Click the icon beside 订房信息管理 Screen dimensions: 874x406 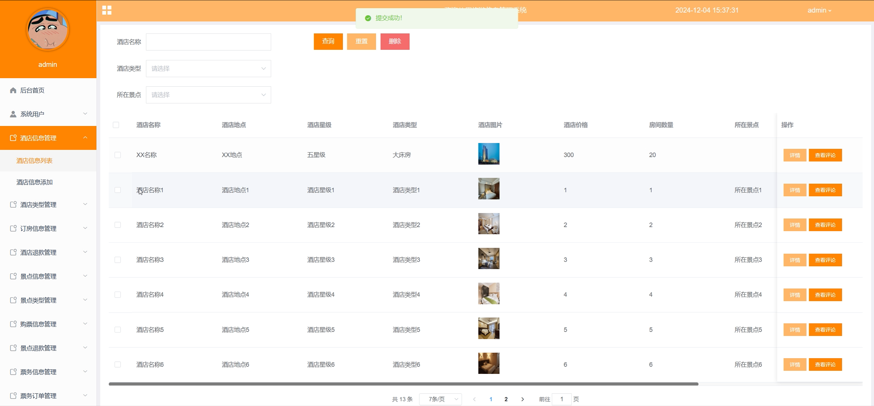click(x=13, y=228)
